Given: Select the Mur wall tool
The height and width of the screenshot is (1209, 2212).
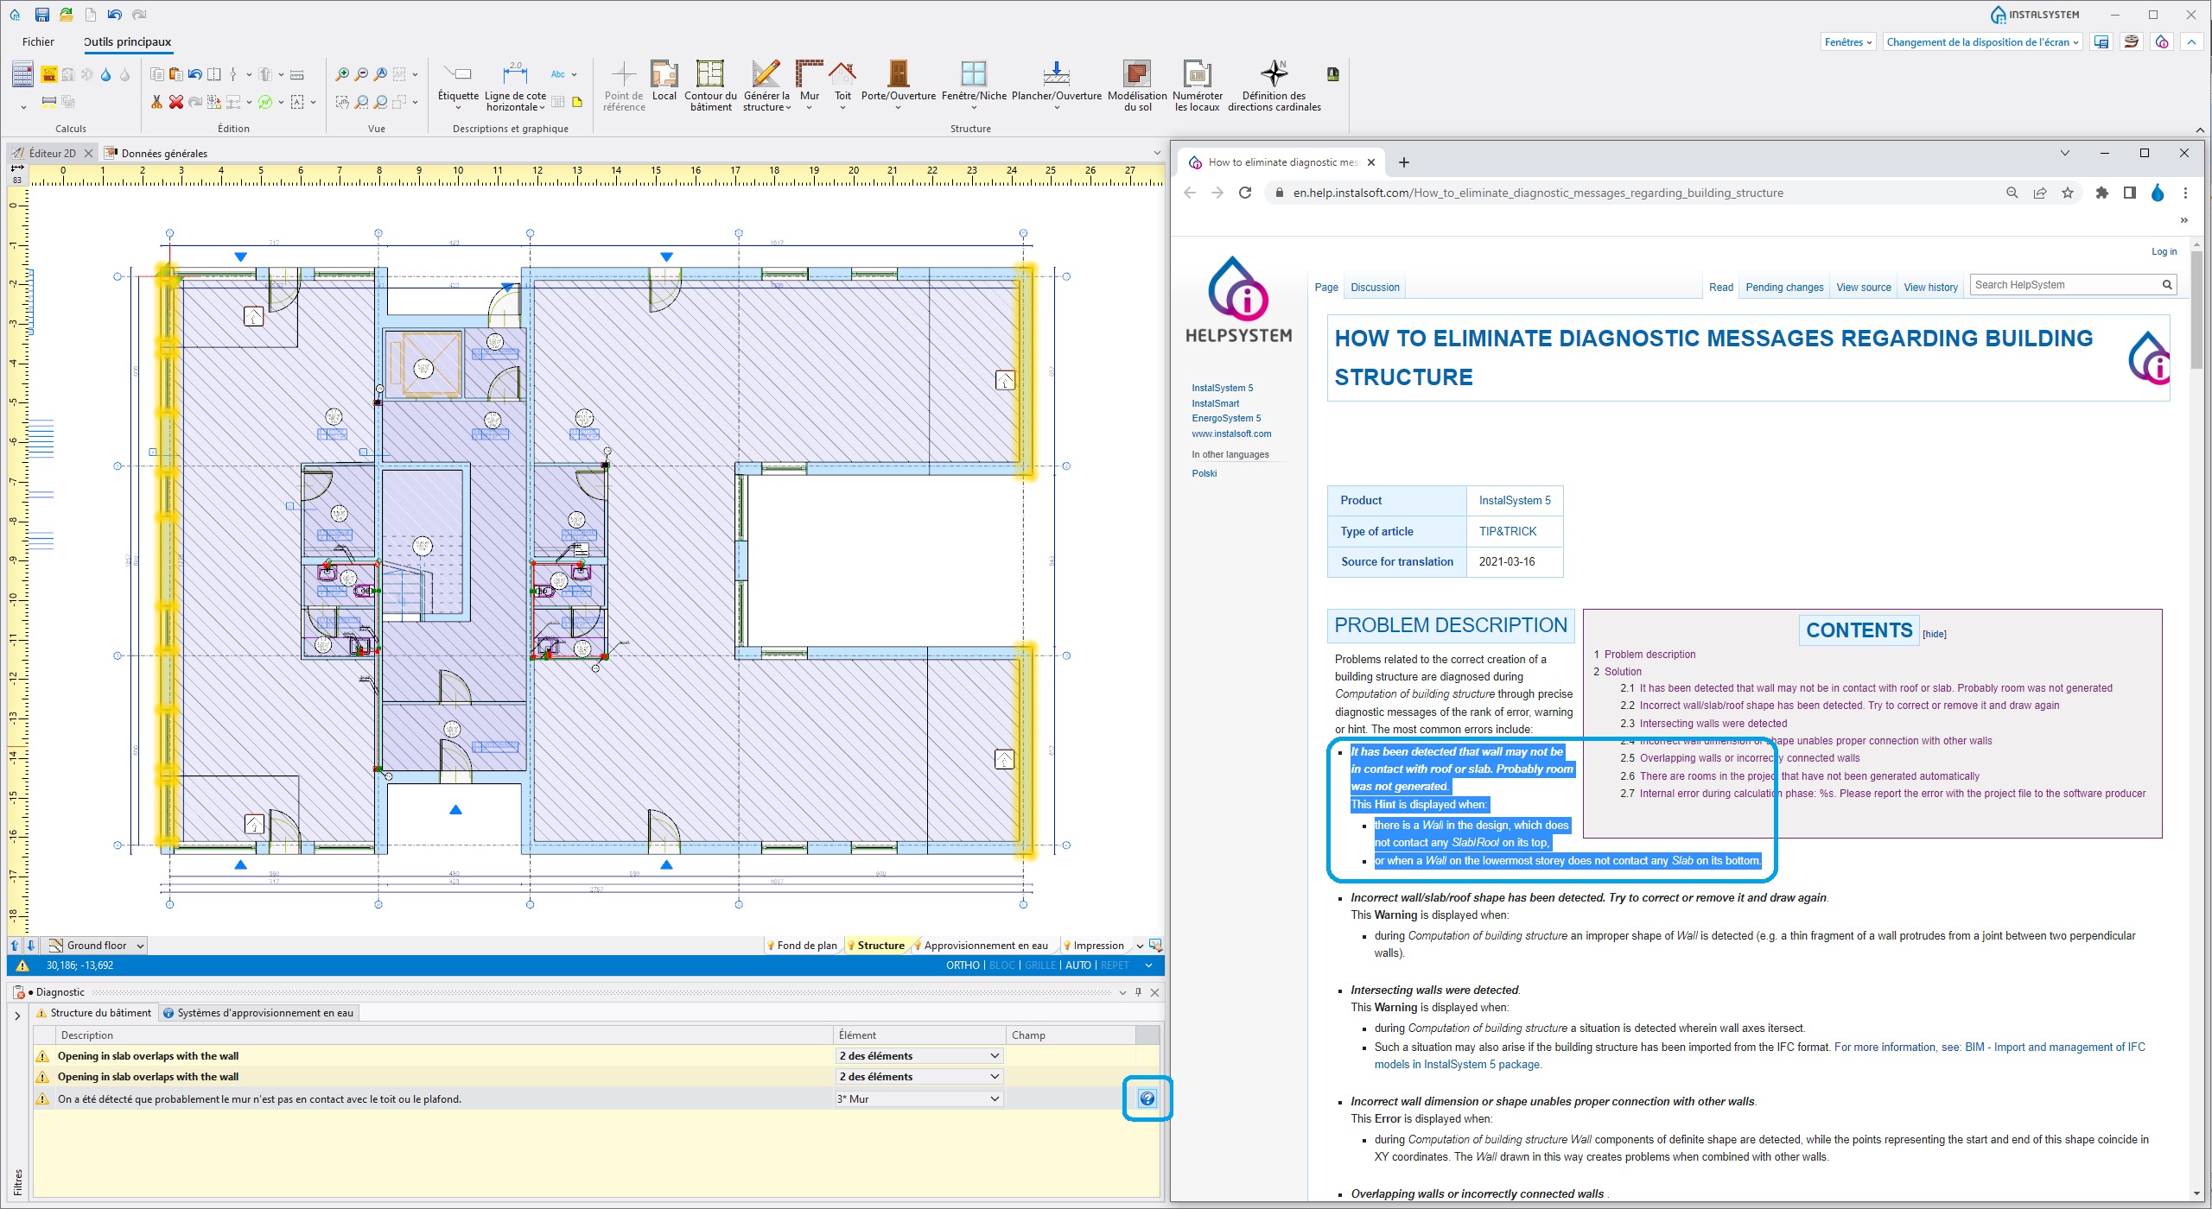Looking at the screenshot, I should tap(810, 84).
